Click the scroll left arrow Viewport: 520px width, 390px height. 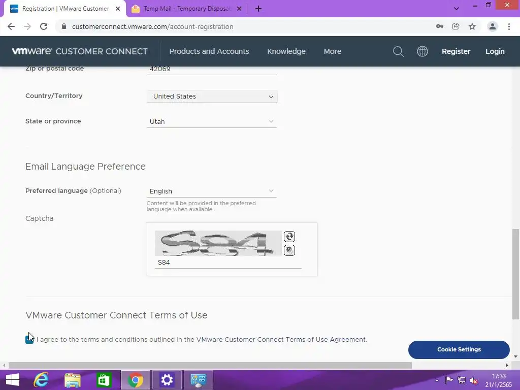[4, 366]
